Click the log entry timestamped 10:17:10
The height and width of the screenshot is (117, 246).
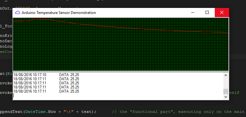point(46,75)
